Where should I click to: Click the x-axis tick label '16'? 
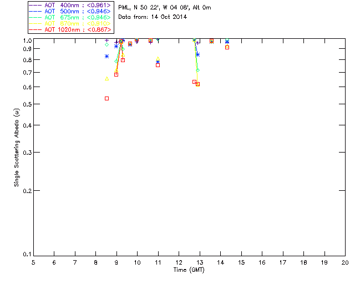tap(262, 262)
